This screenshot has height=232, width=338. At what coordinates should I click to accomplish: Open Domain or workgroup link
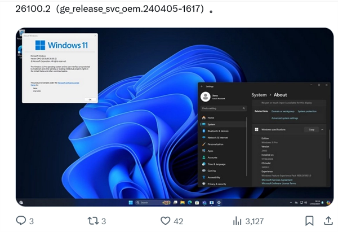click(283, 111)
